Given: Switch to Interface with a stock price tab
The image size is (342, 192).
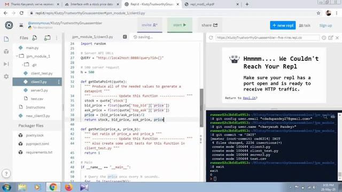Looking at the screenshot, I should [91, 4].
